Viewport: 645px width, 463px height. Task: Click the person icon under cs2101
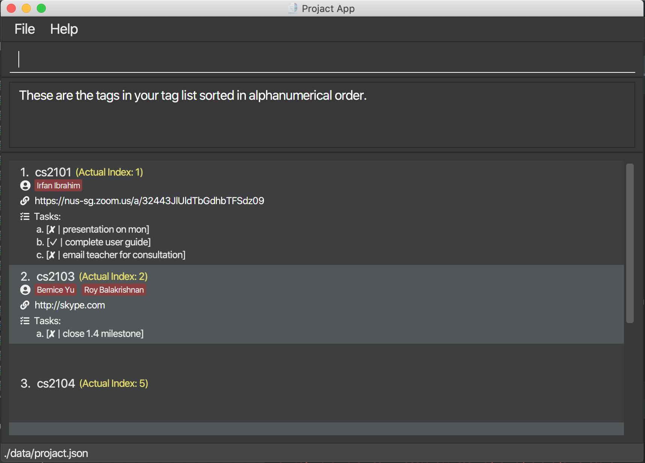pyautogui.click(x=25, y=185)
